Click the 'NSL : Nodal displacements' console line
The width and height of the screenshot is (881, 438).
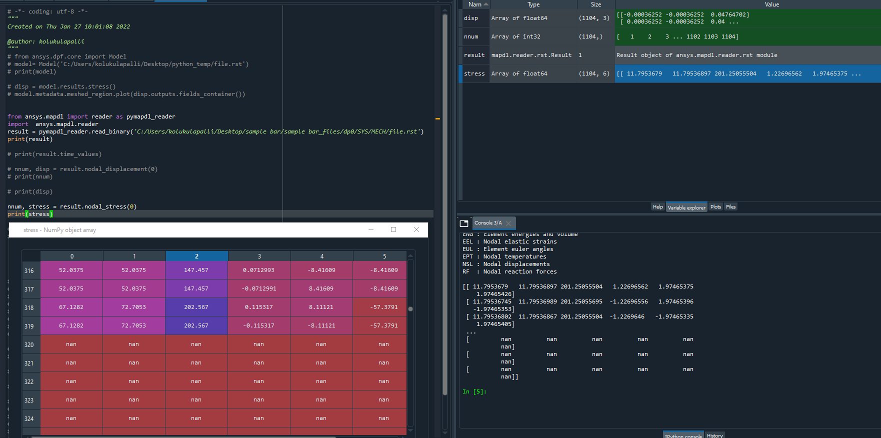(506, 264)
